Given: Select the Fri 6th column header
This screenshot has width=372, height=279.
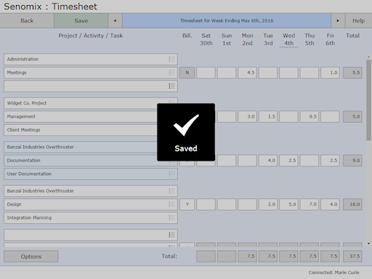Looking at the screenshot, I should click(330, 39).
